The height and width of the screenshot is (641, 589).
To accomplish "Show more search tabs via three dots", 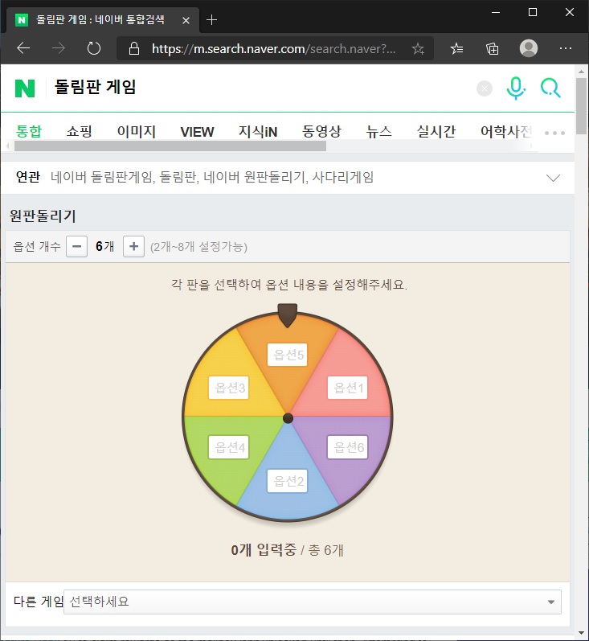I will pyautogui.click(x=554, y=133).
